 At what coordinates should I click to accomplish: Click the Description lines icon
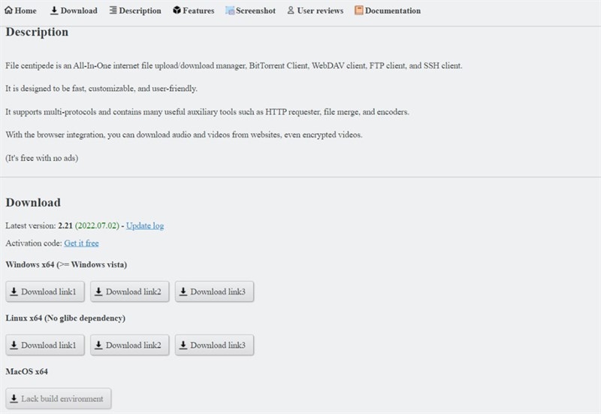(113, 10)
